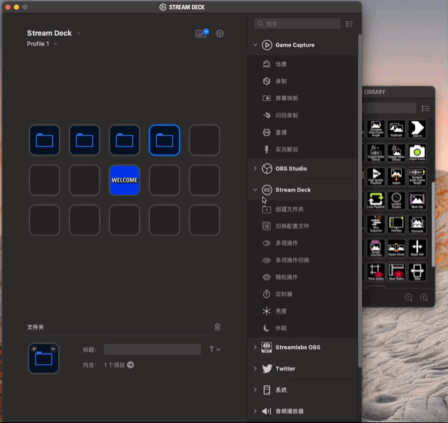Viewport: 448px width, 423px height.
Task: Click Ease In icon in Library window
Action: pyautogui.click(x=417, y=129)
